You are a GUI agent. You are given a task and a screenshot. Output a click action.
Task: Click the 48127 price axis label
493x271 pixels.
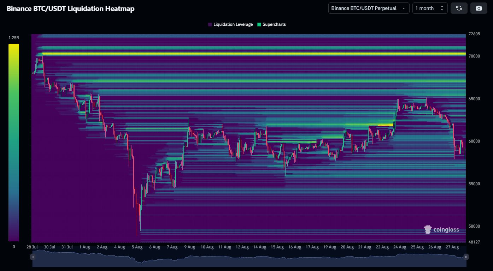(x=474, y=242)
